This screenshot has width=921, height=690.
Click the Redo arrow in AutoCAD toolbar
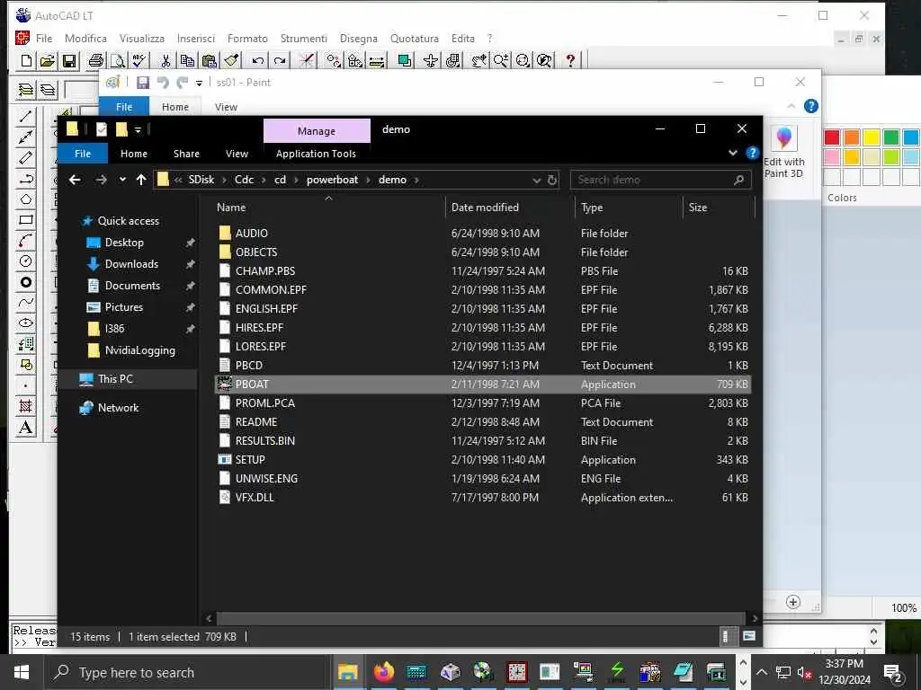(x=280, y=60)
